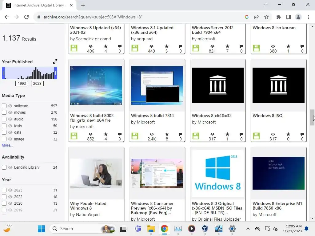This screenshot has height=236, width=315.
Task: Click software icon on Windows Server 2012 card
Action: coord(196,48)
